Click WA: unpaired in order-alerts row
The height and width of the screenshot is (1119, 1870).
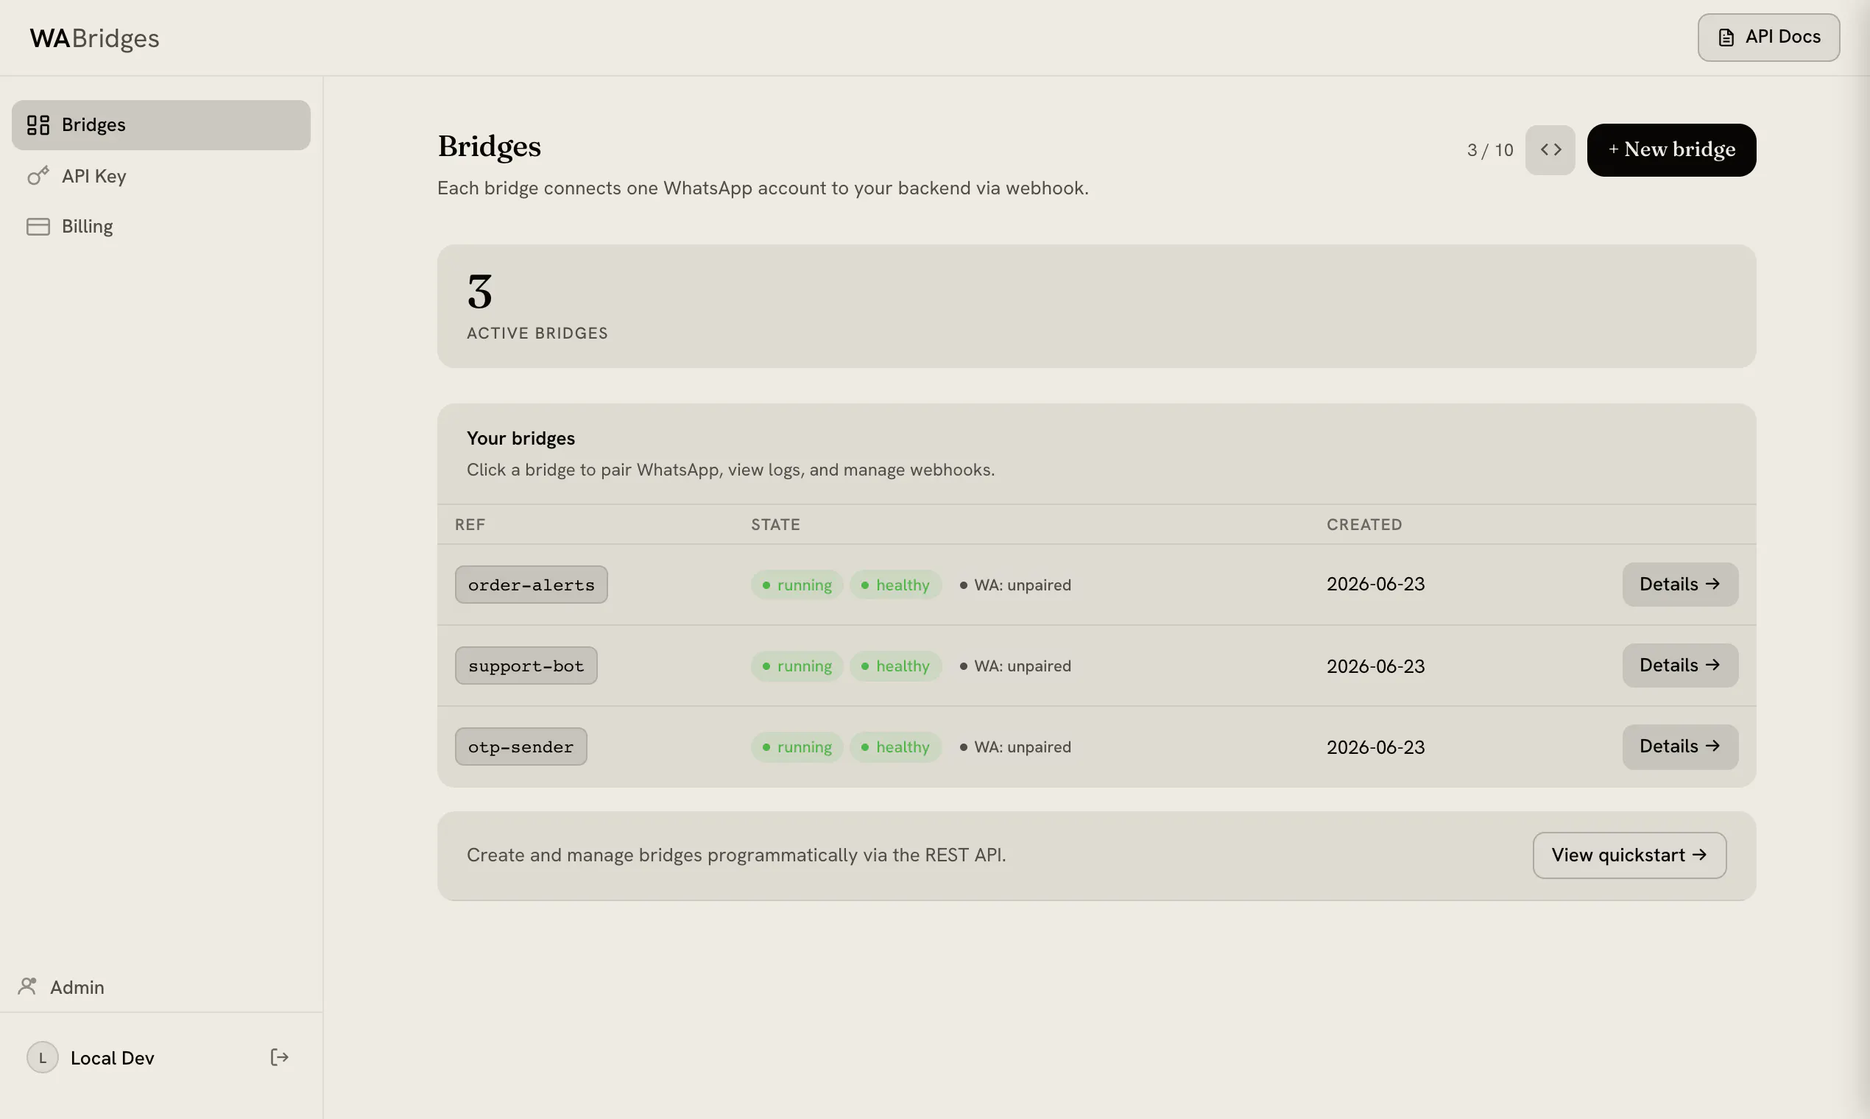1015,585
